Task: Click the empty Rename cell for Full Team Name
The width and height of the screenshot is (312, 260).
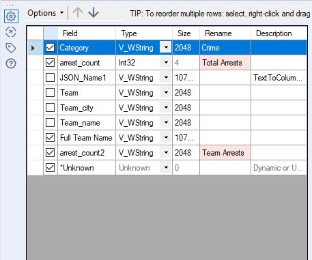Action: coord(225,138)
